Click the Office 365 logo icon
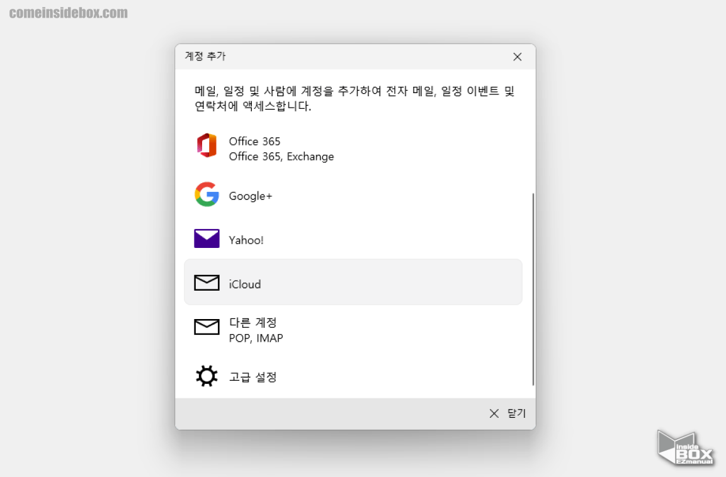Screen dimensions: 726x477 [207, 145]
